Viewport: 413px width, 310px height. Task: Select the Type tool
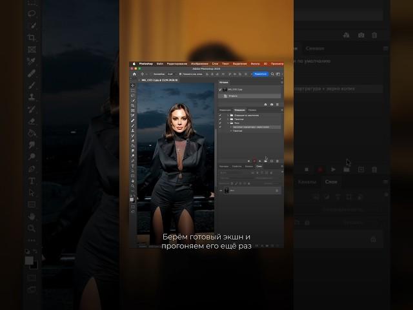coord(132,165)
